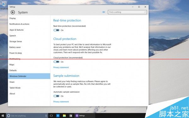Viewport: 189px width, 118px height.
Task: Click the Cortana circle icon in the taskbar
Action: click(x=9, y=116)
